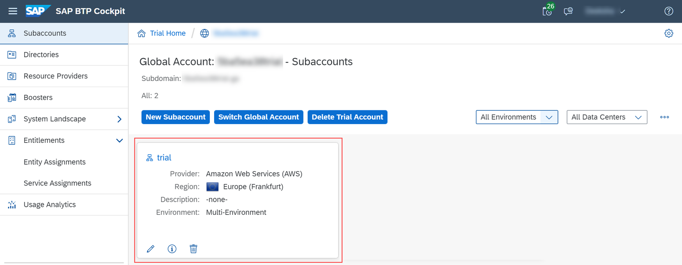Click the Global Account Subaccounts heading
682x265 pixels.
point(246,62)
